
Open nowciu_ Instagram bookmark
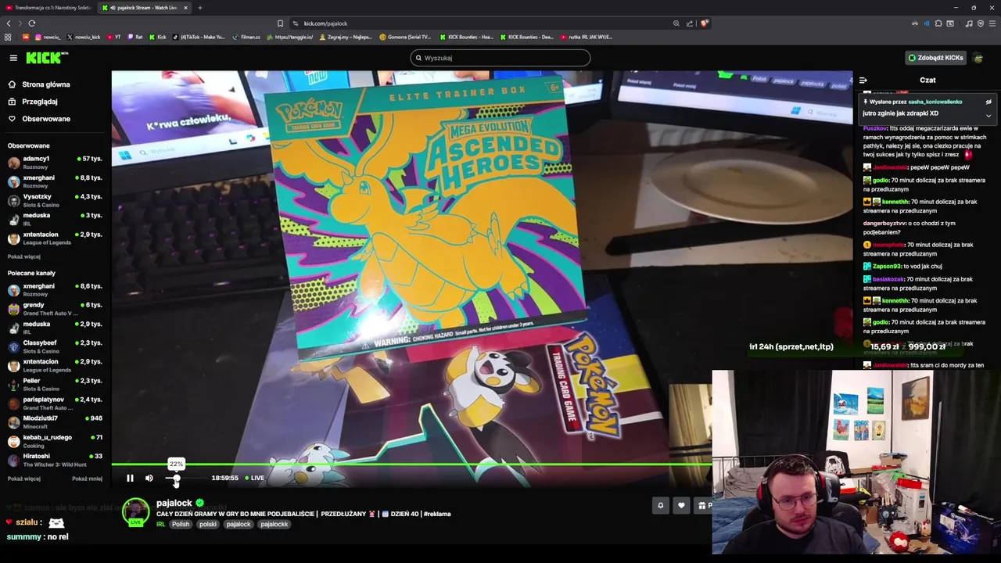tap(47, 37)
